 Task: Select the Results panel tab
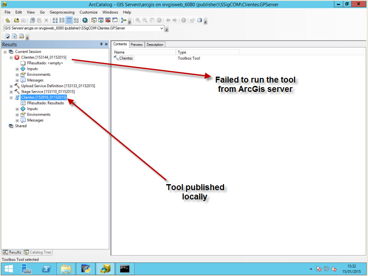12,252
